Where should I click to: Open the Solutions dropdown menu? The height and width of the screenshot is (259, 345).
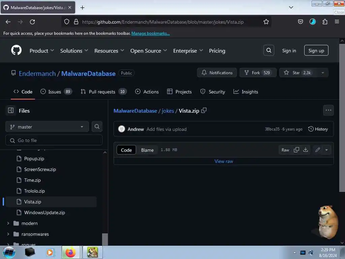tap(74, 51)
